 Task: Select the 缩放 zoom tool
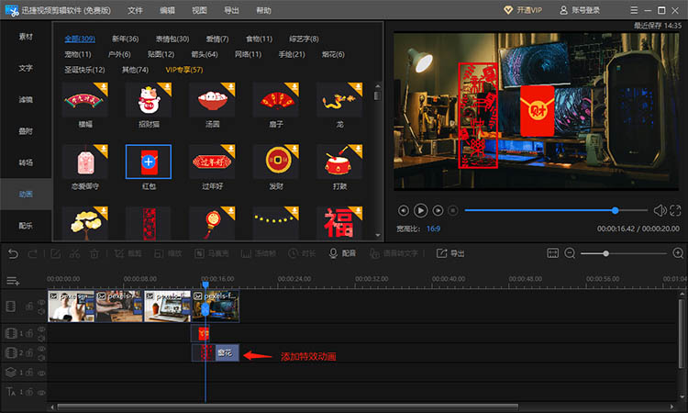168,253
